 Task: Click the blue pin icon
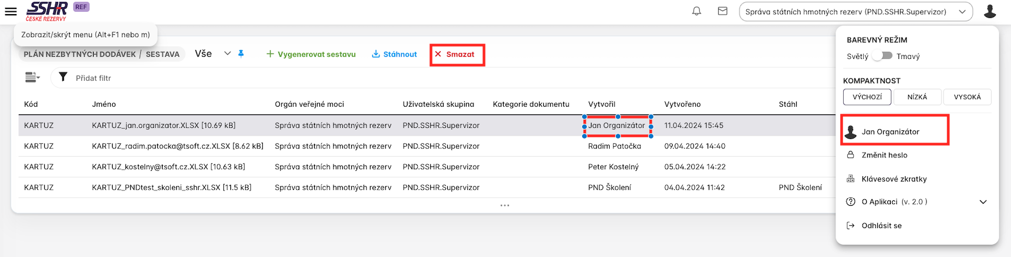tap(241, 54)
